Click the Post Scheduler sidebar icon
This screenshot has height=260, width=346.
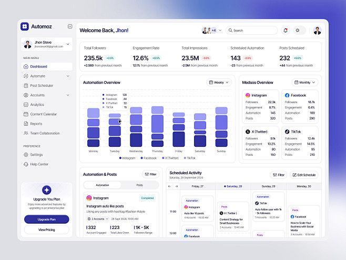point(26,85)
